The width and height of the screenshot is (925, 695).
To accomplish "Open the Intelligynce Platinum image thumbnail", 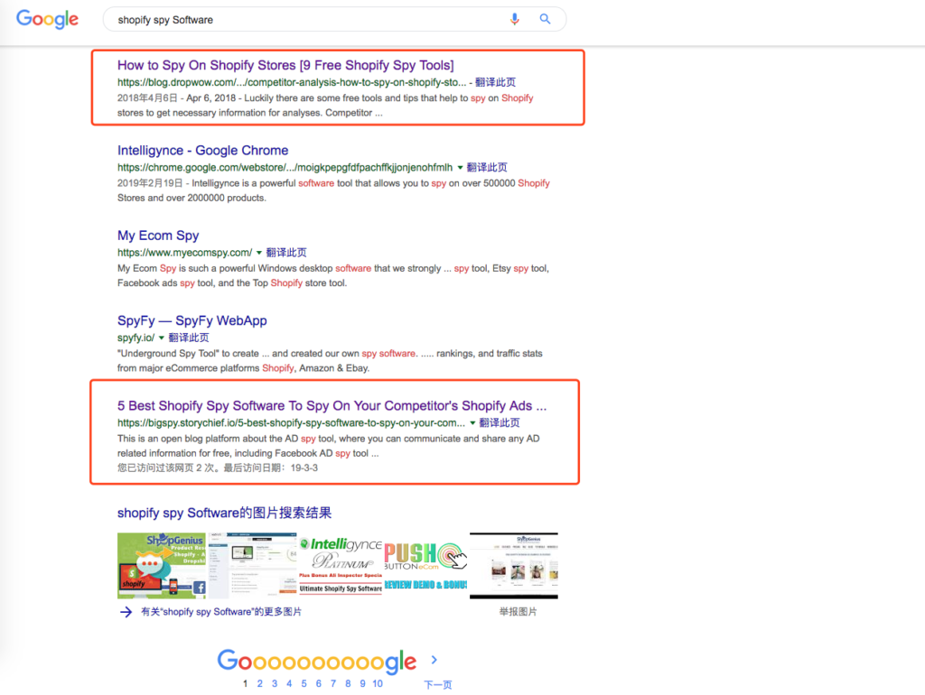I will [341, 566].
